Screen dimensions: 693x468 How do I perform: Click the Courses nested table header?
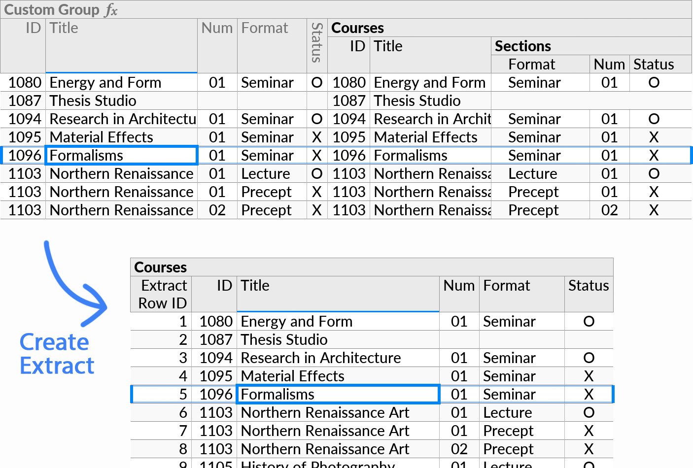point(357,28)
